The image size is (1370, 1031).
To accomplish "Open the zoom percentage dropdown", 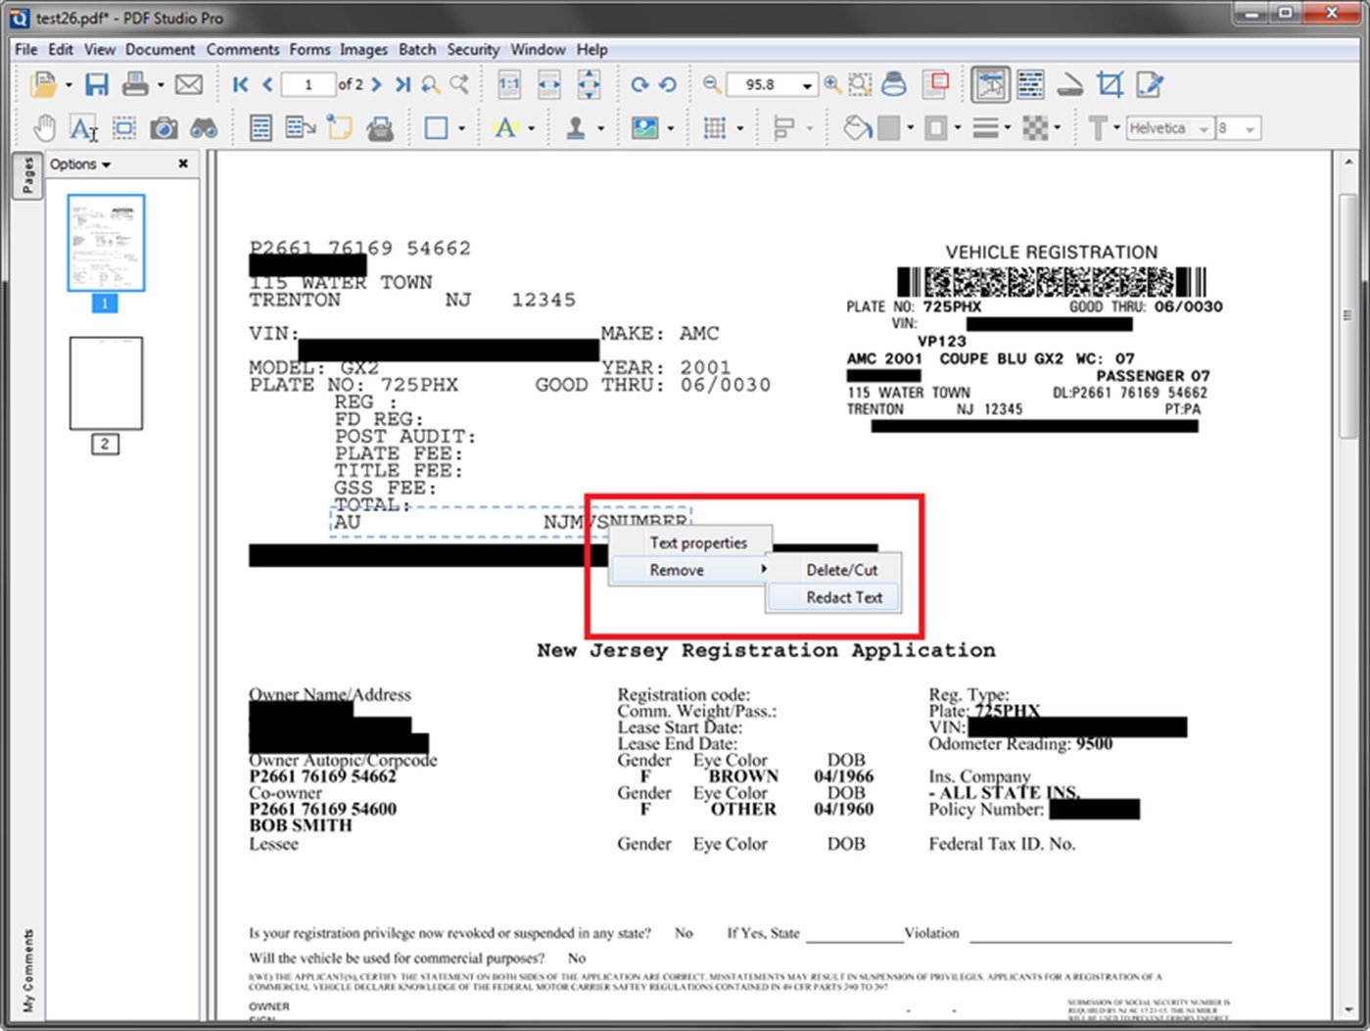I will (807, 86).
